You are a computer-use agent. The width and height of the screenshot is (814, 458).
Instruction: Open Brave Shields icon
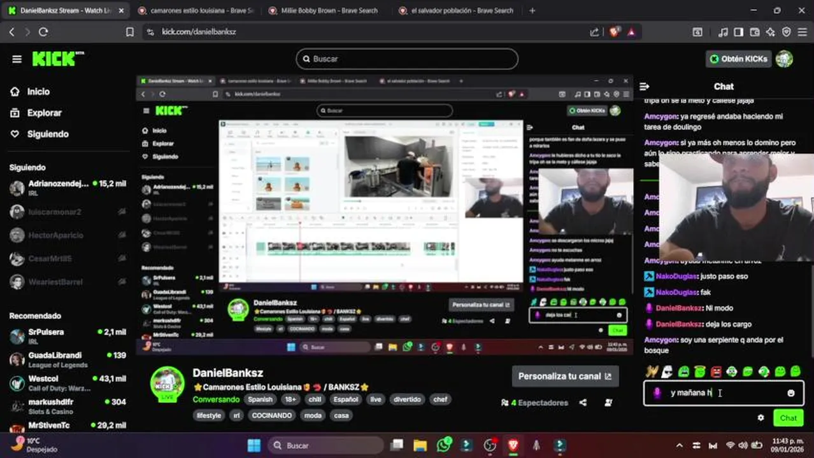pyautogui.click(x=615, y=32)
